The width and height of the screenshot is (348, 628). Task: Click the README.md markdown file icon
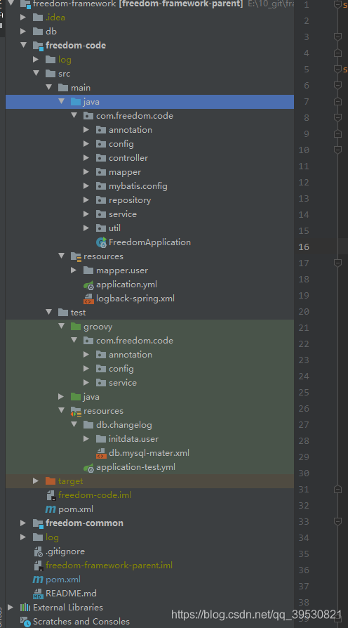pyautogui.click(x=38, y=594)
